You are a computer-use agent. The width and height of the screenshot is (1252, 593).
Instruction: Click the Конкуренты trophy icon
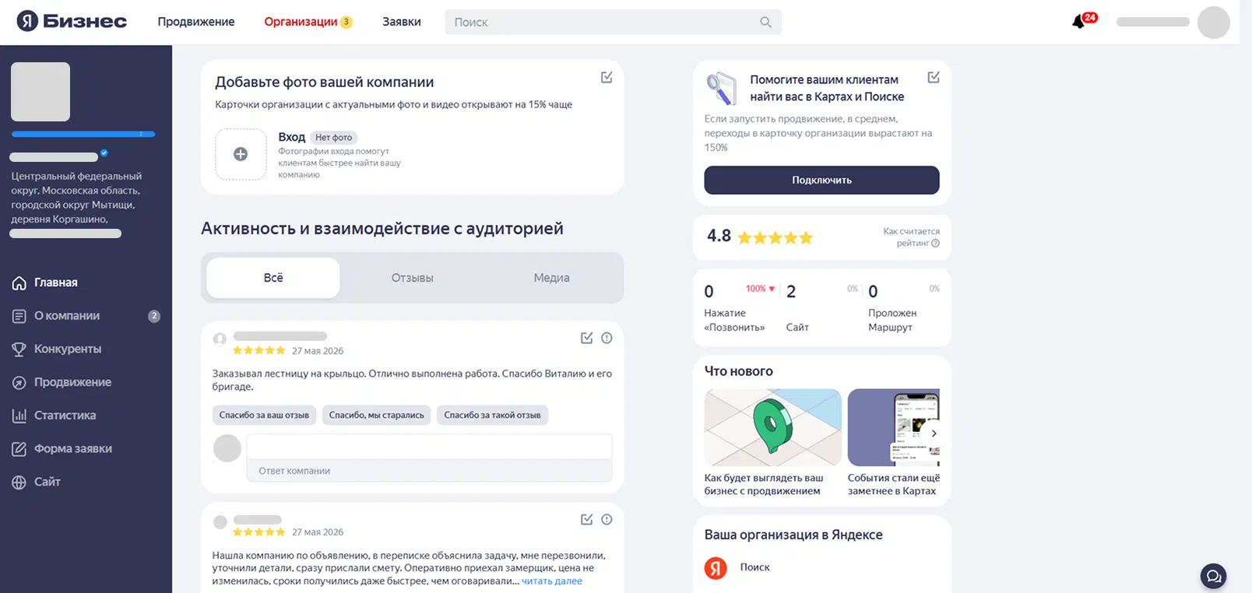click(x=19, y=349)
